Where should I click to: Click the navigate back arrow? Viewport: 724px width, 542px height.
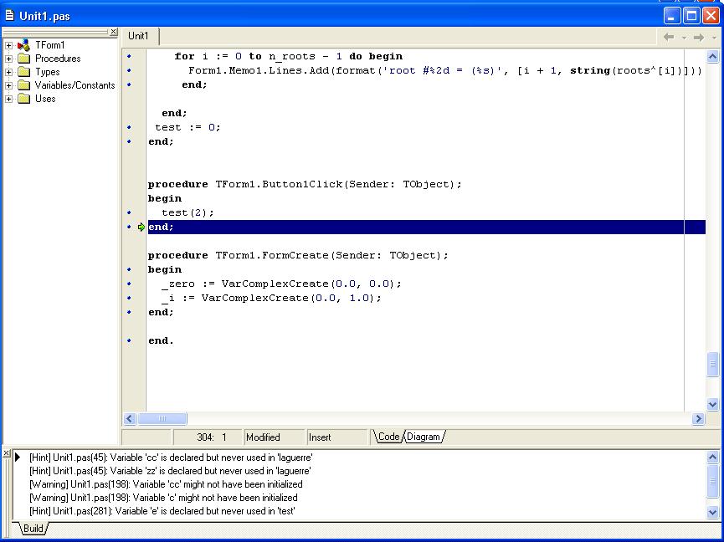click(x=669, y=37)
